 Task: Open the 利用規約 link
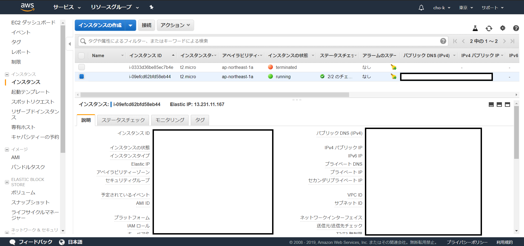point(504,242)
